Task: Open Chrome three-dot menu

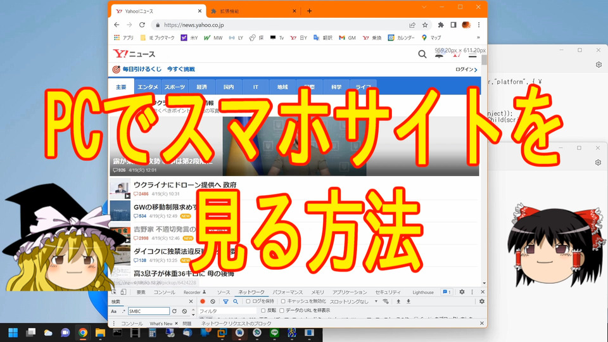Action: (x=479, y=25)
